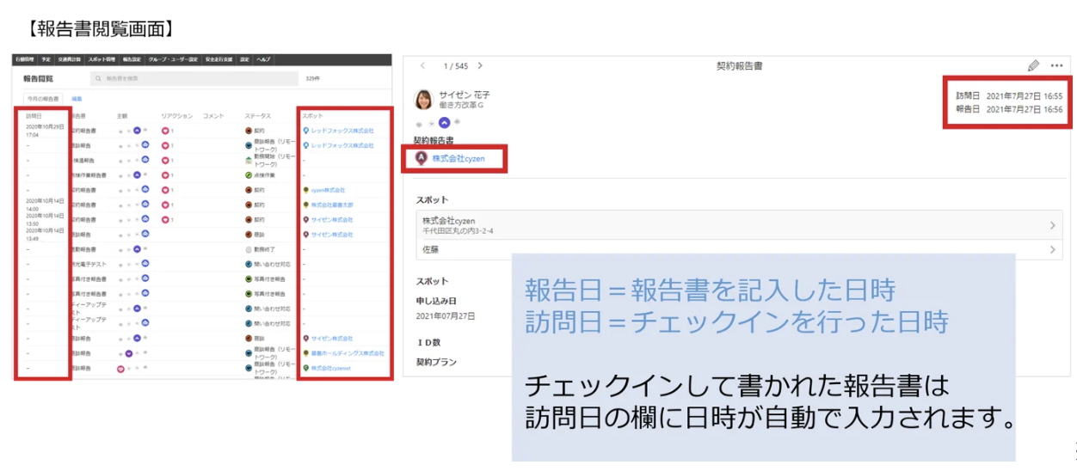Image resolution: width=1077 pixels, height=471 pixels.
Task: Click the 契約プラン field label
Action: (434, 362)
